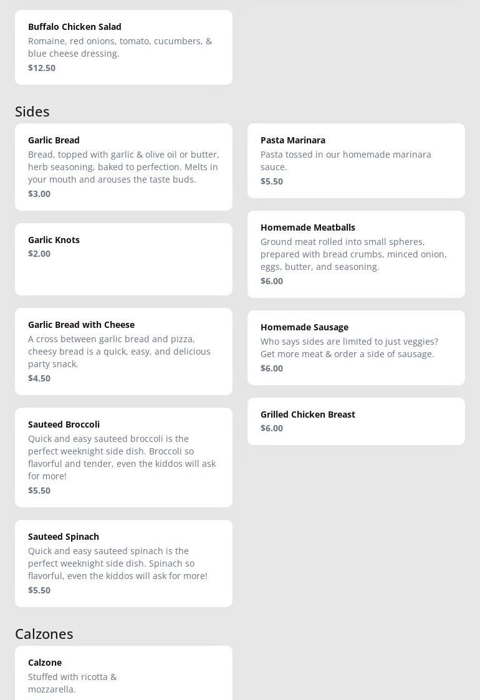Click the Homemade Sausage description text
Screen dimensions: 480x700
pyautogui.click(x=349, y=348)
